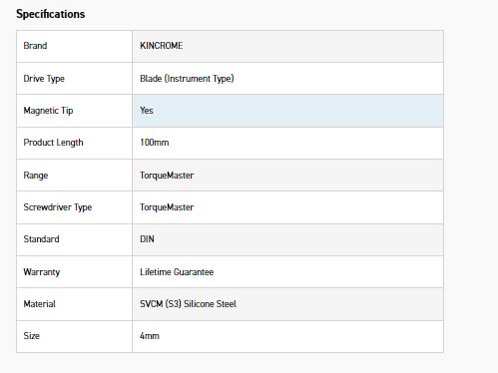This screenshot has height=373, width=498.
Task: Click the 4mm size value
Action: click(150, 336)
